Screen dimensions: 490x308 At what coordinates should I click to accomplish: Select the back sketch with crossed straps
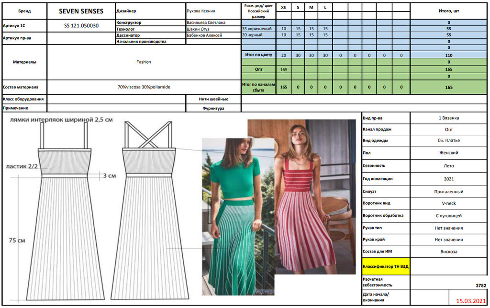coord(148,210)
